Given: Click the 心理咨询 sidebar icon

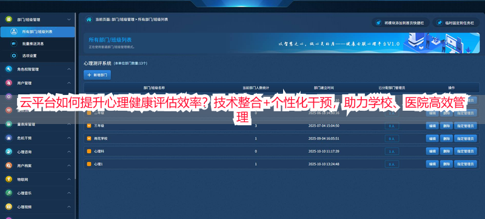Looking at the screenshot, I should pyautogui.click(x=8, y=152).
